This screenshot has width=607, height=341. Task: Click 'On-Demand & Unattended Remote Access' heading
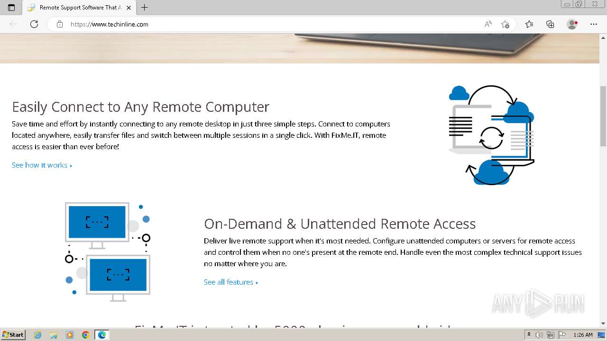click(340, 224)
